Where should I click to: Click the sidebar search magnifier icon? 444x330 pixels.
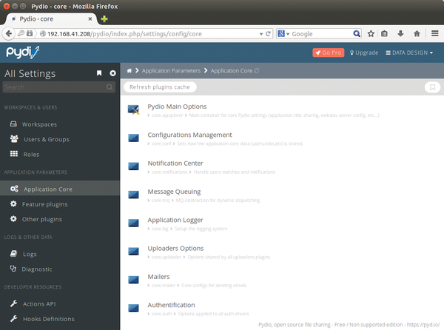coord(110,87)
